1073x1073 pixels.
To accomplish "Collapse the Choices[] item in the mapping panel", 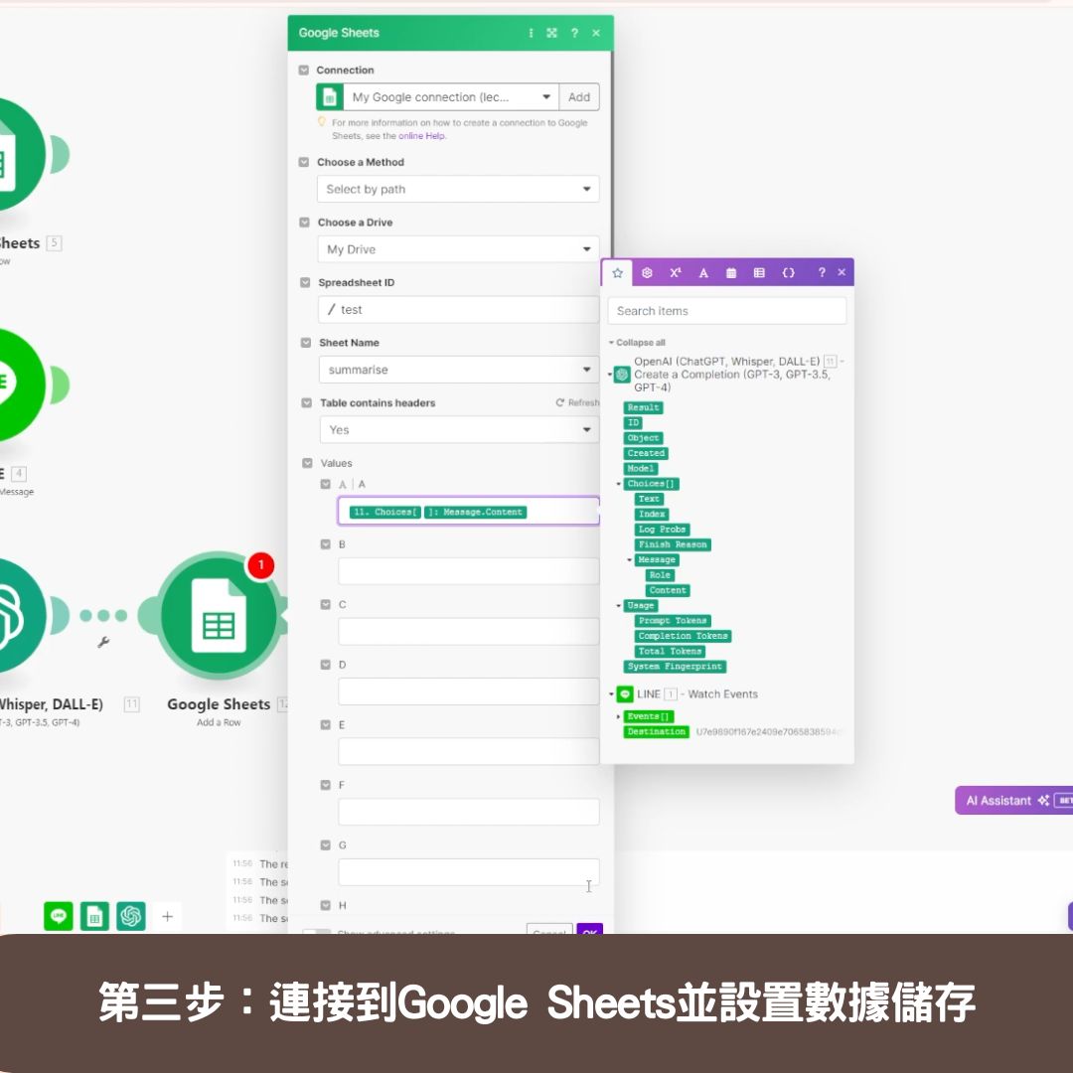I will coord(617,483).
